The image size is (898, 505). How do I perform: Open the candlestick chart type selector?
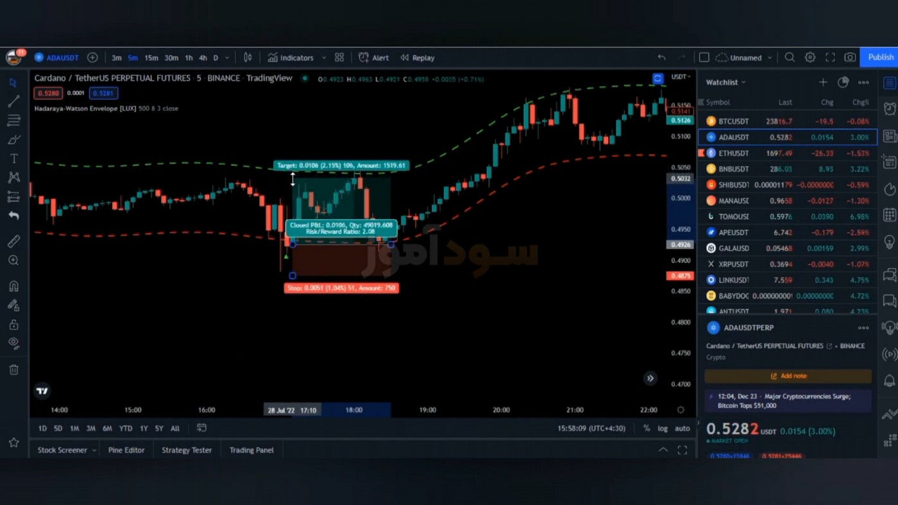point(248,58)
